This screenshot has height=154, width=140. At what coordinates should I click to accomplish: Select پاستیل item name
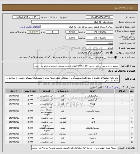click(92, 138)
